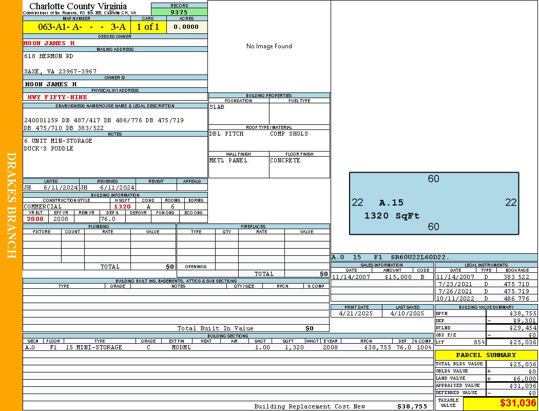Click the acres value 0.0000
Image resolution: width=539 pixels, height=411 pixels.
pos(186,27)
